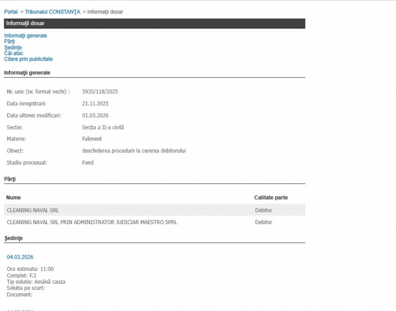Click the Calitate parte column header
This screenshot has height=311, width=396.
[270, 198]
